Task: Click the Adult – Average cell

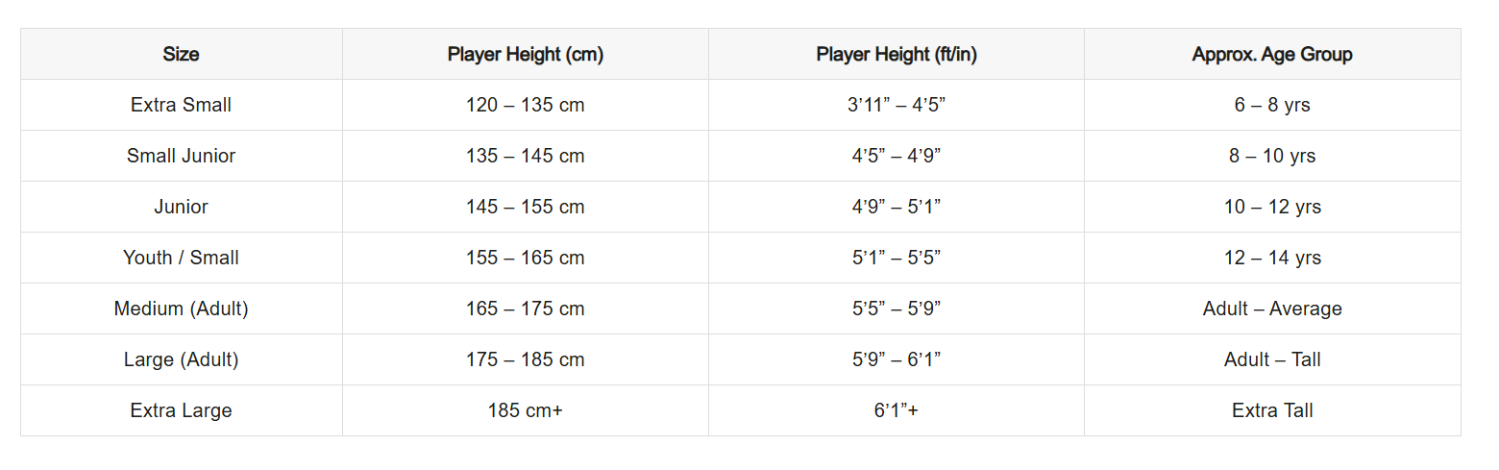Action: (x=1271, y=309)
